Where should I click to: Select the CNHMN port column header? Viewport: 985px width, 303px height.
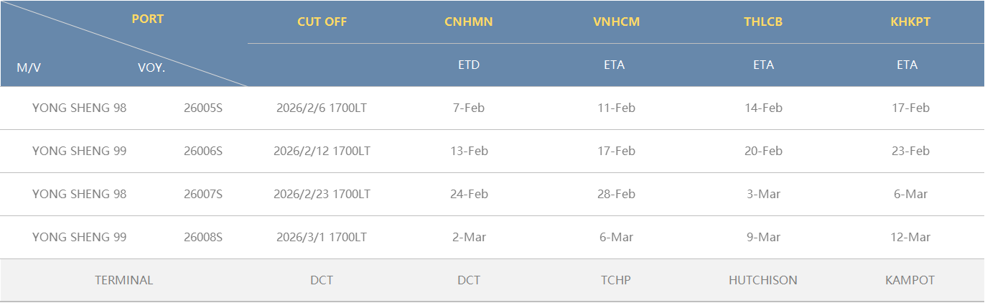point(469,22)
